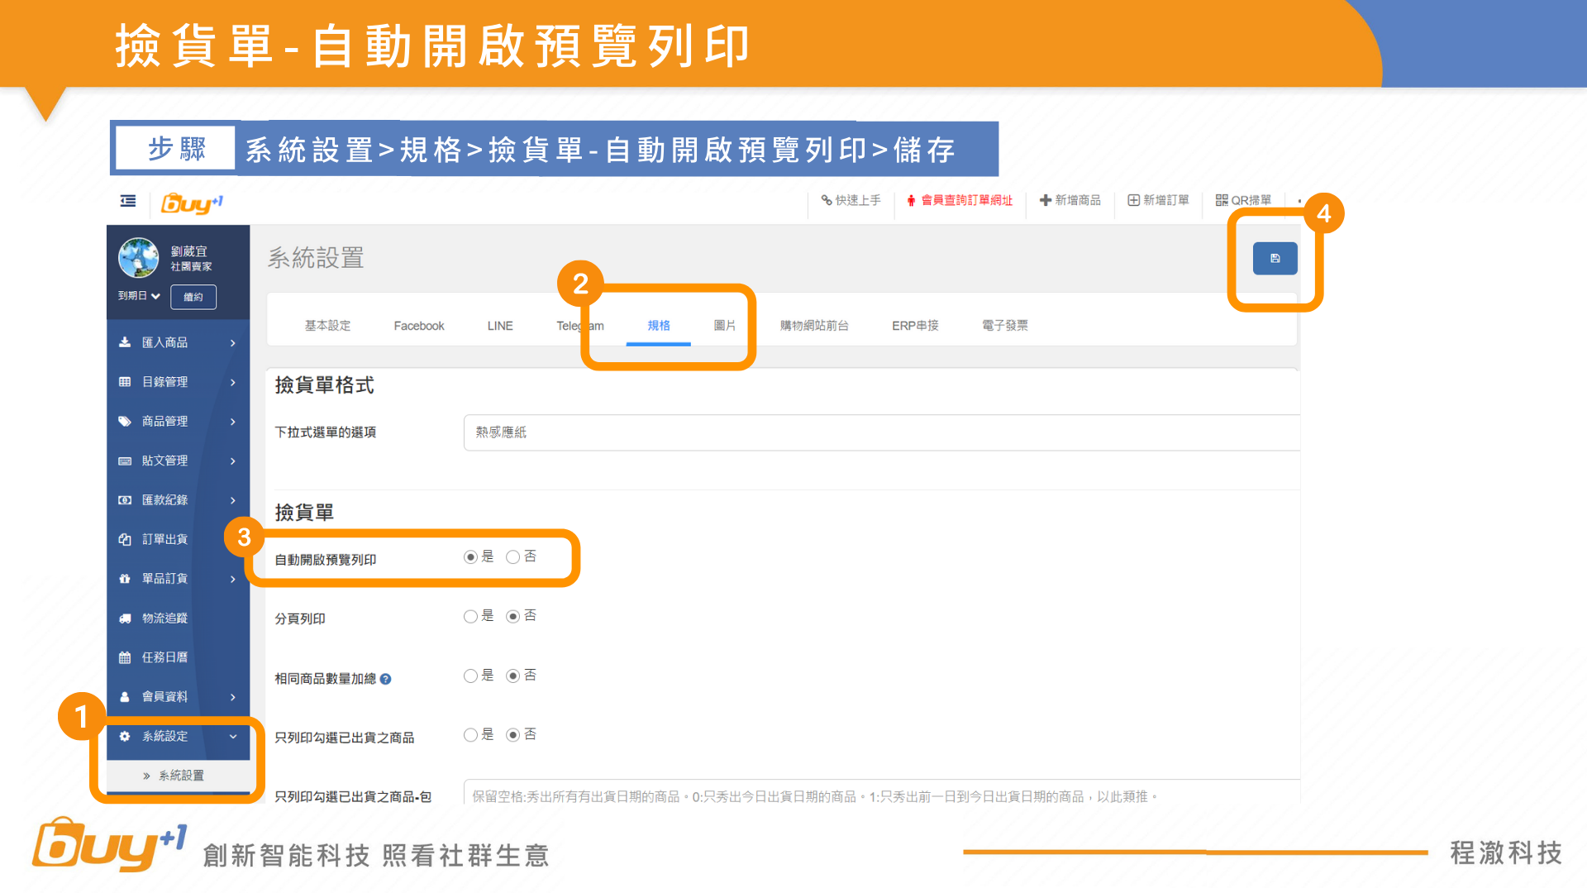Select 是 for 只列印勾選已出貨之商品

point(470,735)
